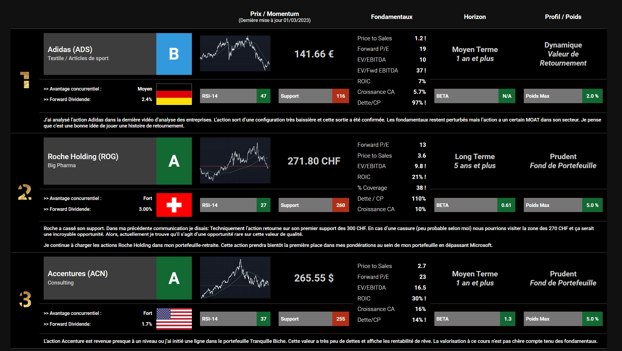
Task: Select the Adidas (ADS) name card
Action: tap(100, 54)
